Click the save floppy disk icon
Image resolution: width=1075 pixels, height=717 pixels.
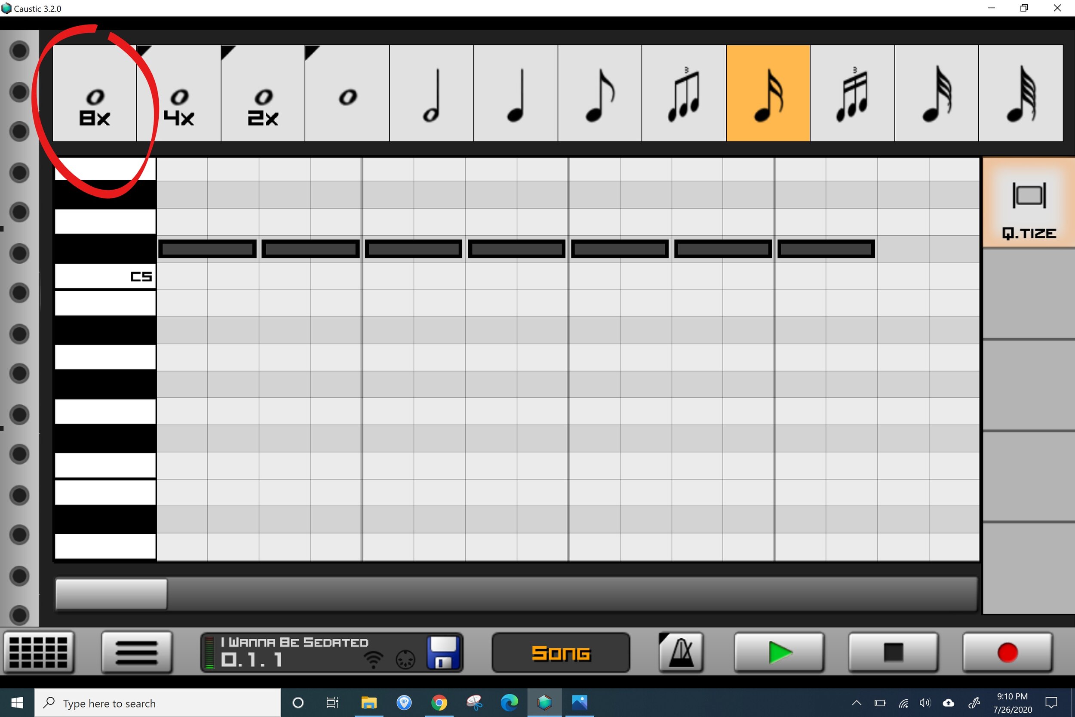(x=442, y=652)
